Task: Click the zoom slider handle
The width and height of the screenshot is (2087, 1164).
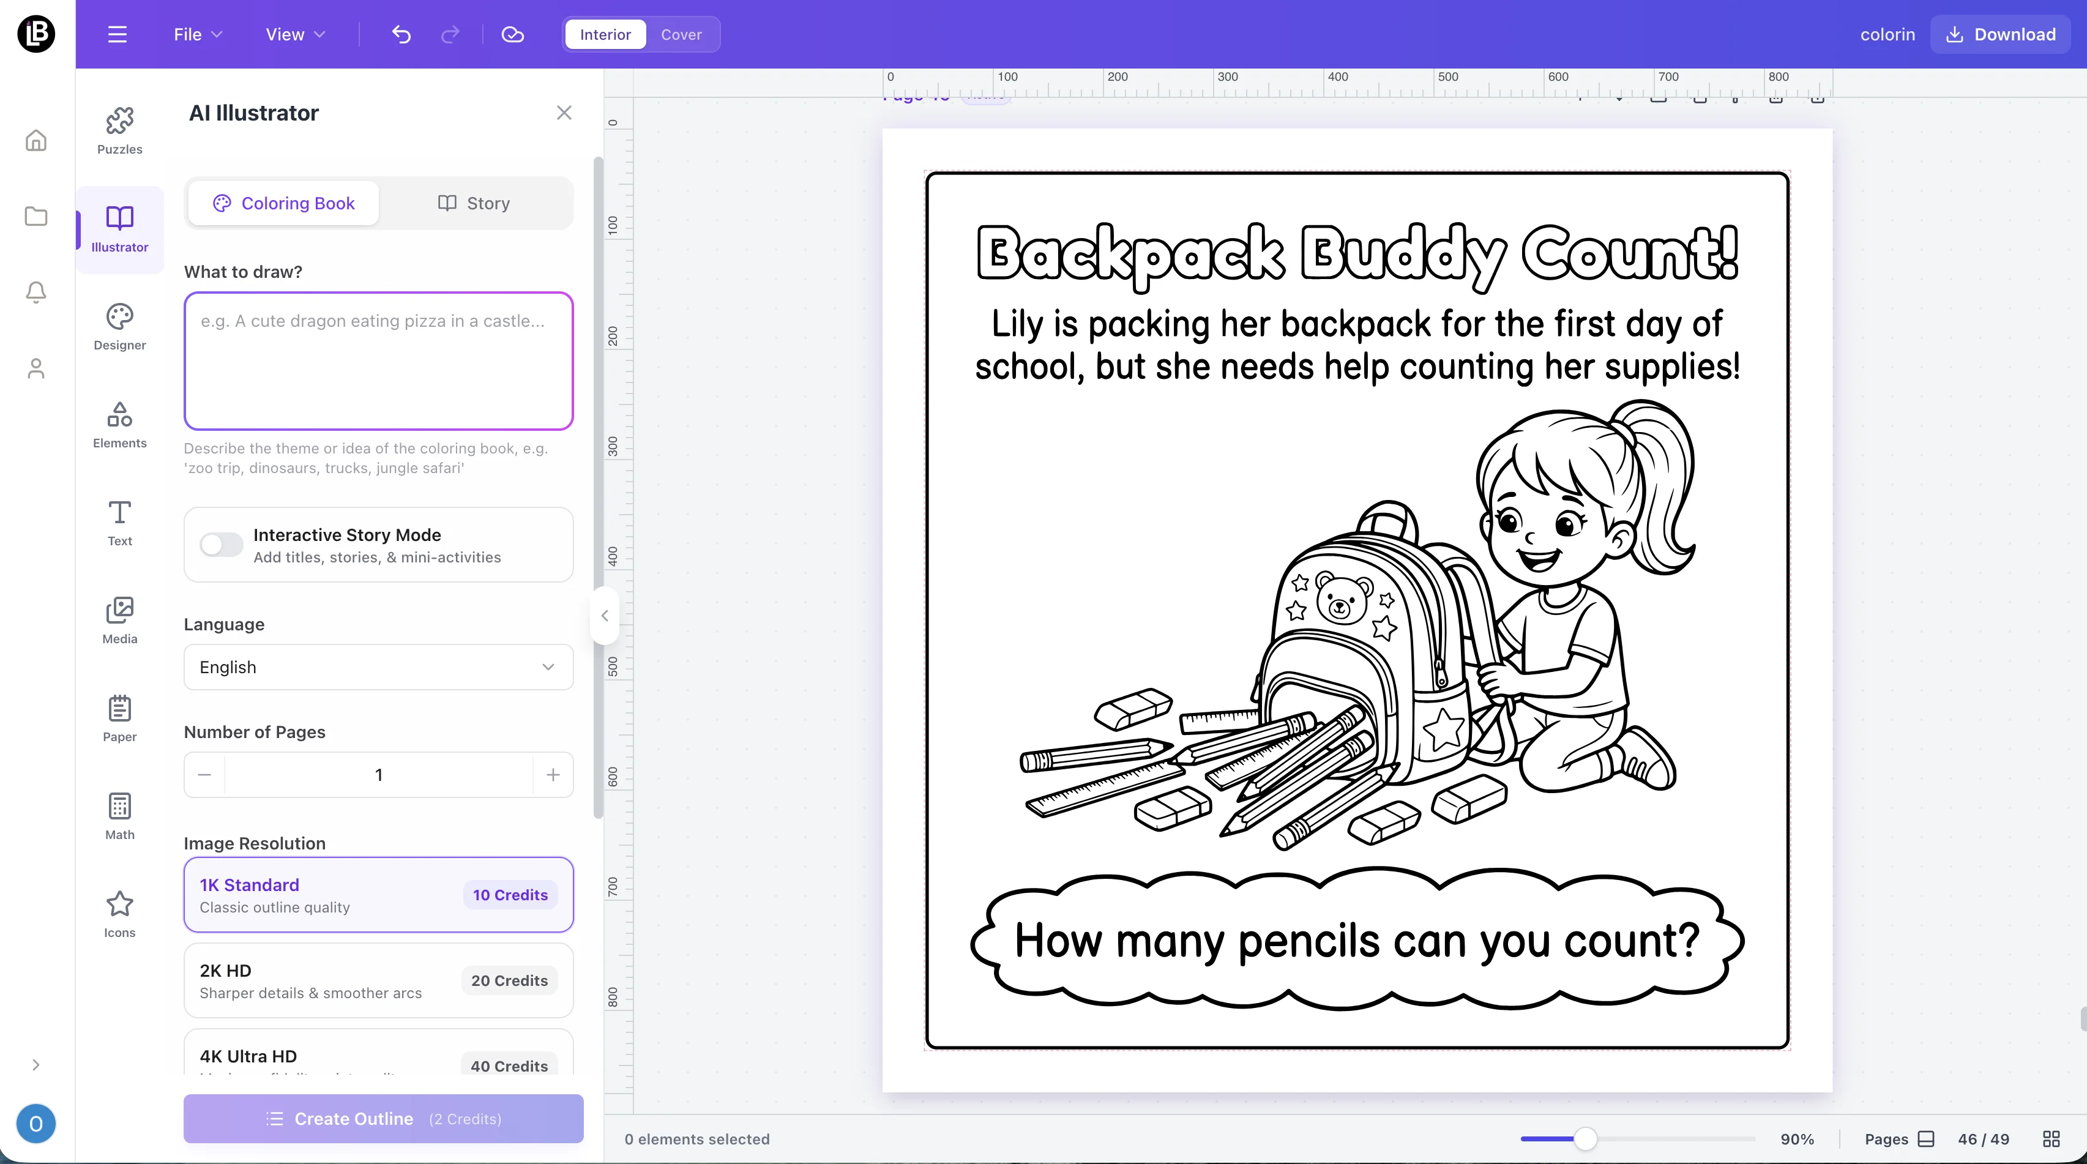Action: [x=1586, y=1139]
